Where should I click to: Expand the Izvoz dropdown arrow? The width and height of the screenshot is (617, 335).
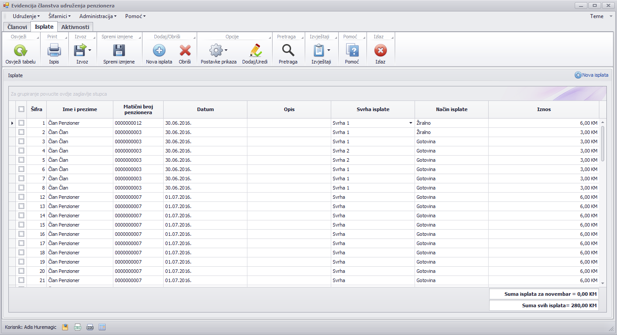pyautogui.click(x=90, y=50)
